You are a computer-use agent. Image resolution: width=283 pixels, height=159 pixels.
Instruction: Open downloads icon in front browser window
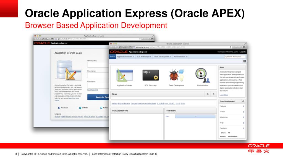tap(244, 47)
